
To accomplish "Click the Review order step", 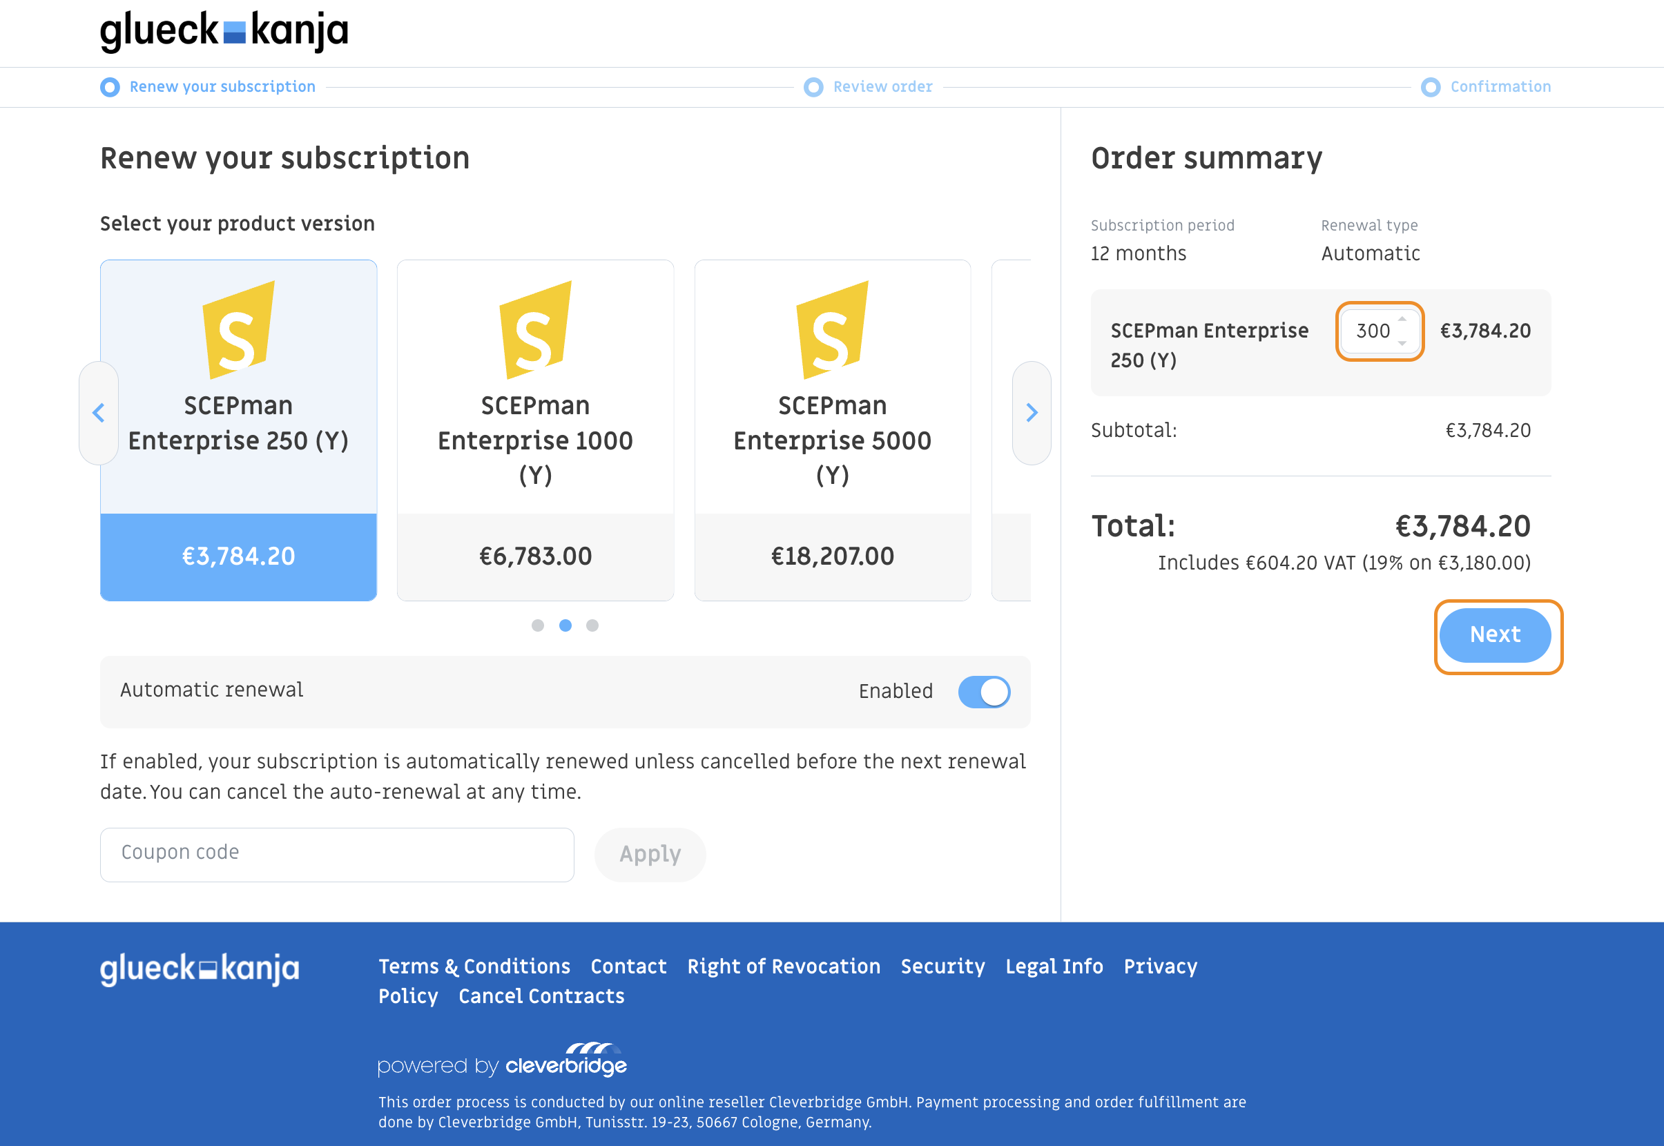I will [x=882, y=87].
